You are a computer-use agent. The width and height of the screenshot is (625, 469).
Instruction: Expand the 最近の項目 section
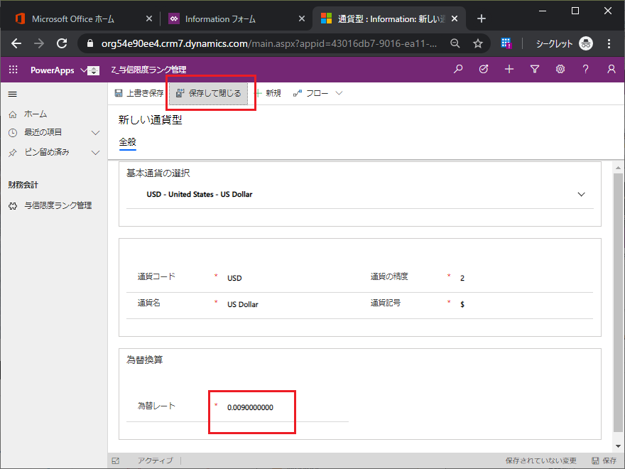coord(95,133)
